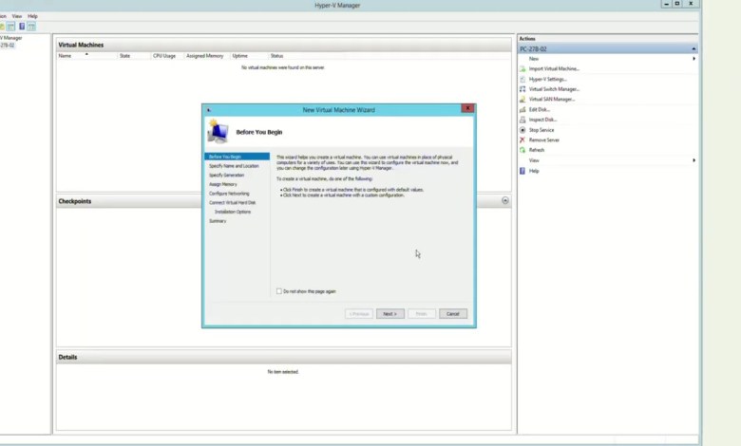Click the Previous button in the wizard
Image resolution: width=741 pixels, height=446 pixels.
coord(359,314)
